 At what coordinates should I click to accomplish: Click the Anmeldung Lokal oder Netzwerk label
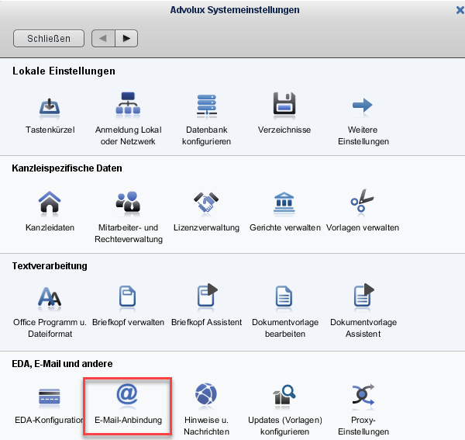(x=128, y=135)
